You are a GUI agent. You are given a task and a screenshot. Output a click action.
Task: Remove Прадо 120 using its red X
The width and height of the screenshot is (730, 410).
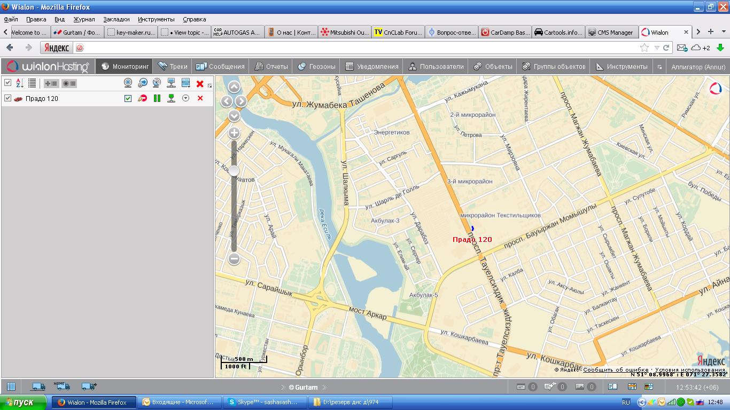pyautogui.click(x=200, y=98)
